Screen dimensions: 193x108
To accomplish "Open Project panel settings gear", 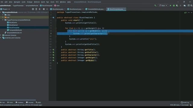I will pos(44,9).
